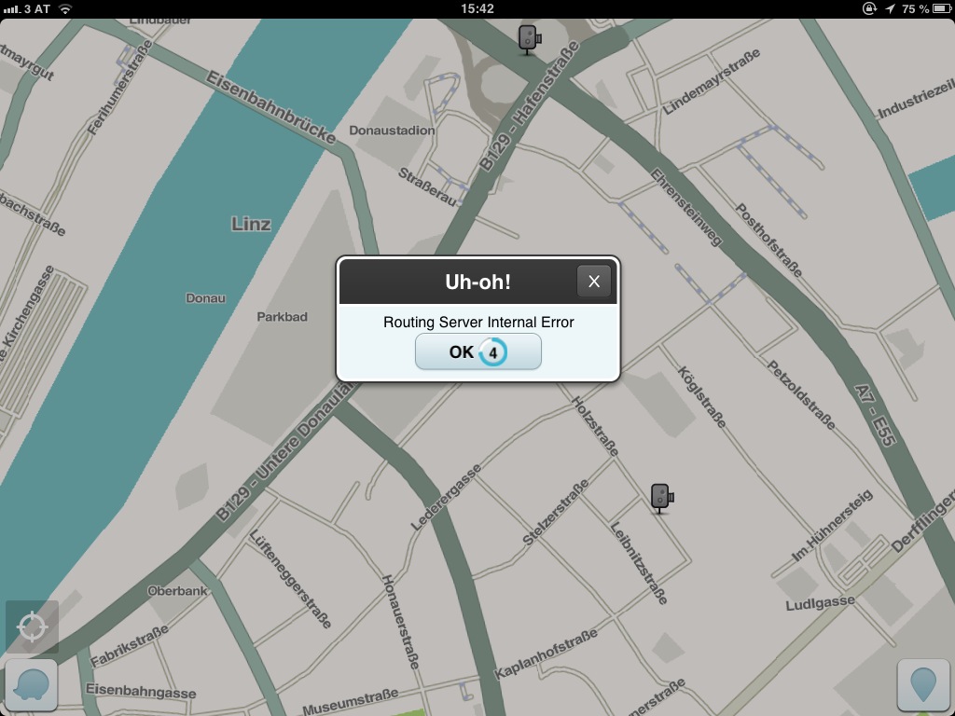Tap the battery indicator in the status bar
This screenshot has width=955, height=716.
(938, 8)
